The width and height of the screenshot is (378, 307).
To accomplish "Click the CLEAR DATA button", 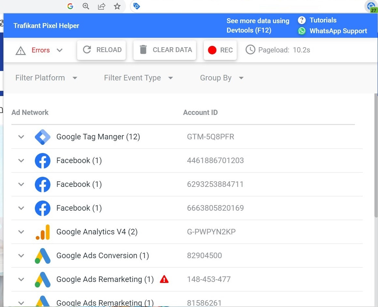I will [165, 50].
